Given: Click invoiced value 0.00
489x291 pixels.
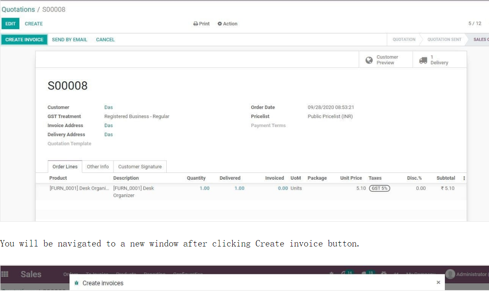Looking at the screenshot, I should (x=283, y=188).
